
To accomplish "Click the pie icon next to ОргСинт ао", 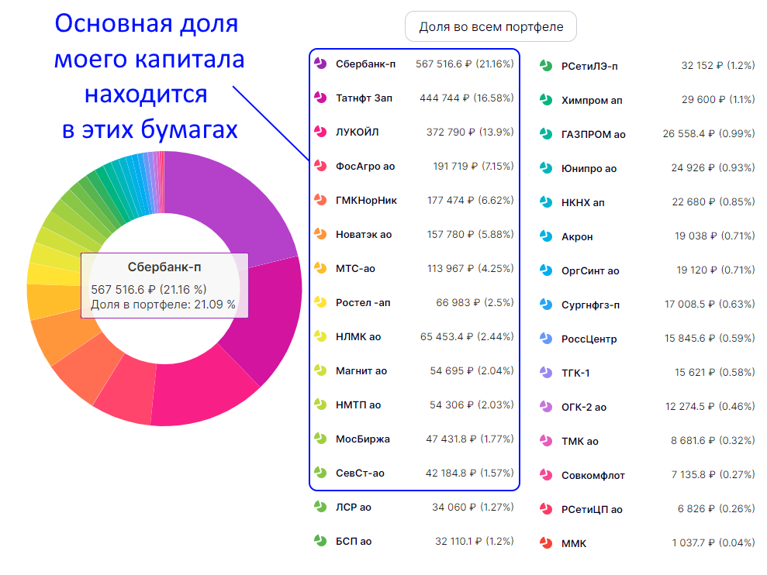I will [546, 270].
